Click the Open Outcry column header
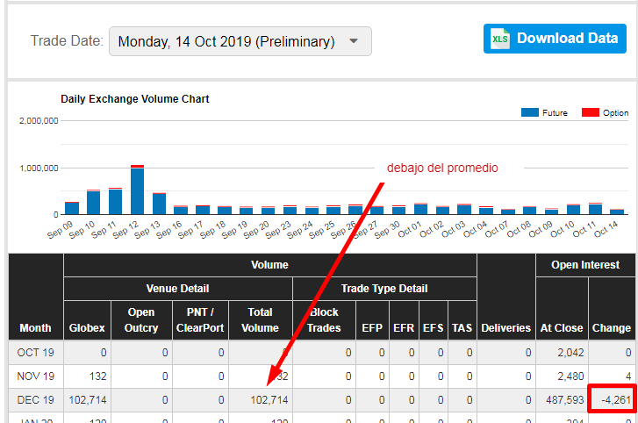The image size is (638, 423). (141, 319)
